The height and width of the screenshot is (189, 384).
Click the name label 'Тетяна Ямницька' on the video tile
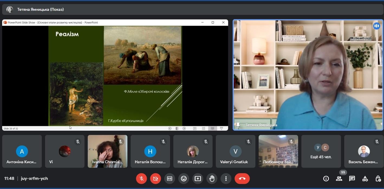click(x=261, y=125)
